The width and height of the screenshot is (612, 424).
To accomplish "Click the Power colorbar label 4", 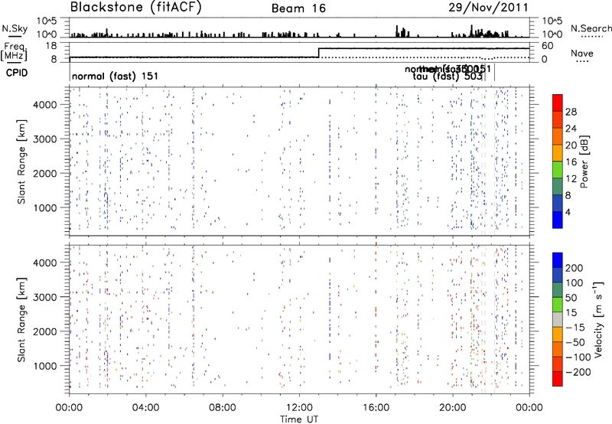I will click(568, 213).
